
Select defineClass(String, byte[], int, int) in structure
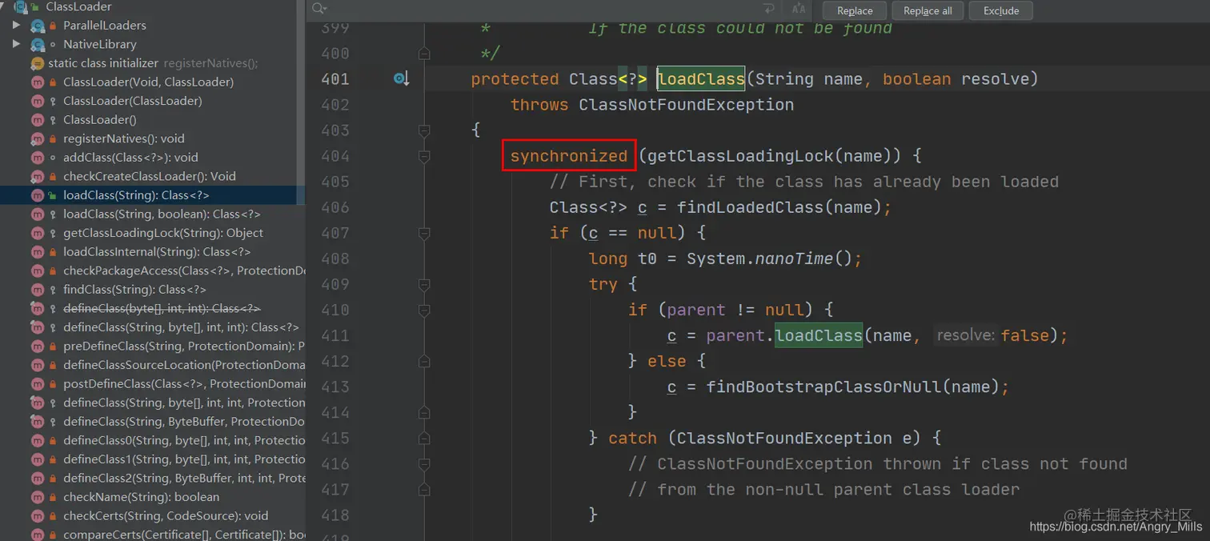click(152, 327)
